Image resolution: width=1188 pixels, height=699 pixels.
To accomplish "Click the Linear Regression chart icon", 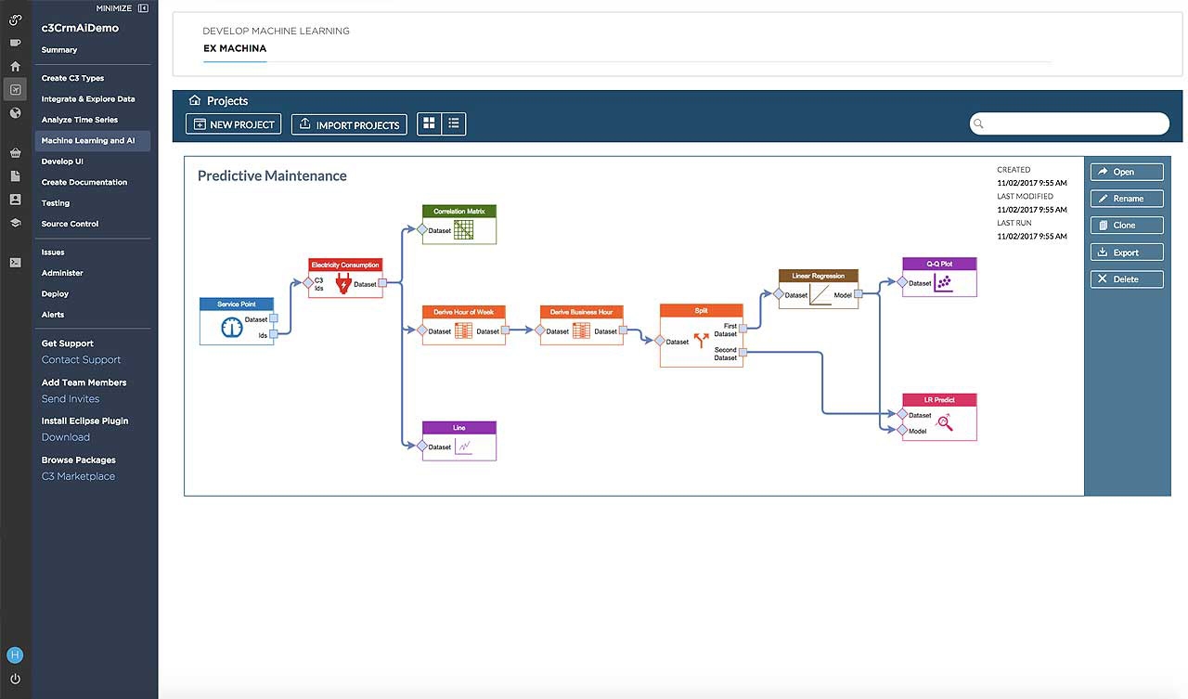I will coord(820,295).
